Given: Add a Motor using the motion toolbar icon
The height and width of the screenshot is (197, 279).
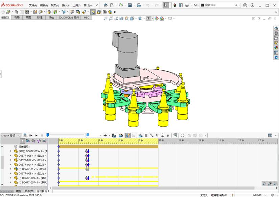Looking at the screenshot, I should point(140,135).
